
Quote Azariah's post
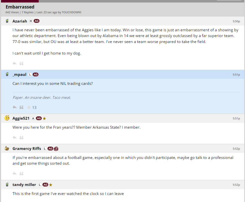[x=21, y=63]
